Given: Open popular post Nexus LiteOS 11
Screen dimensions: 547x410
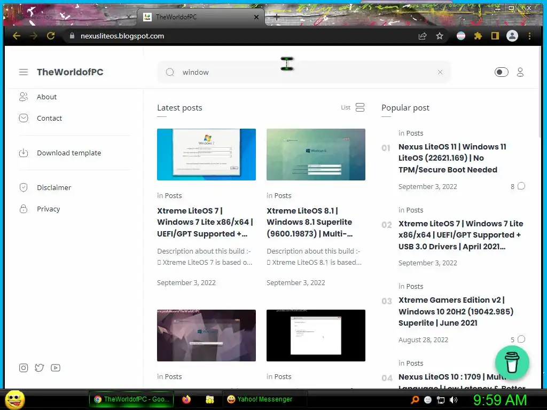Looking at the screenshot, I should pyautogui.click(x=452, y=158).
